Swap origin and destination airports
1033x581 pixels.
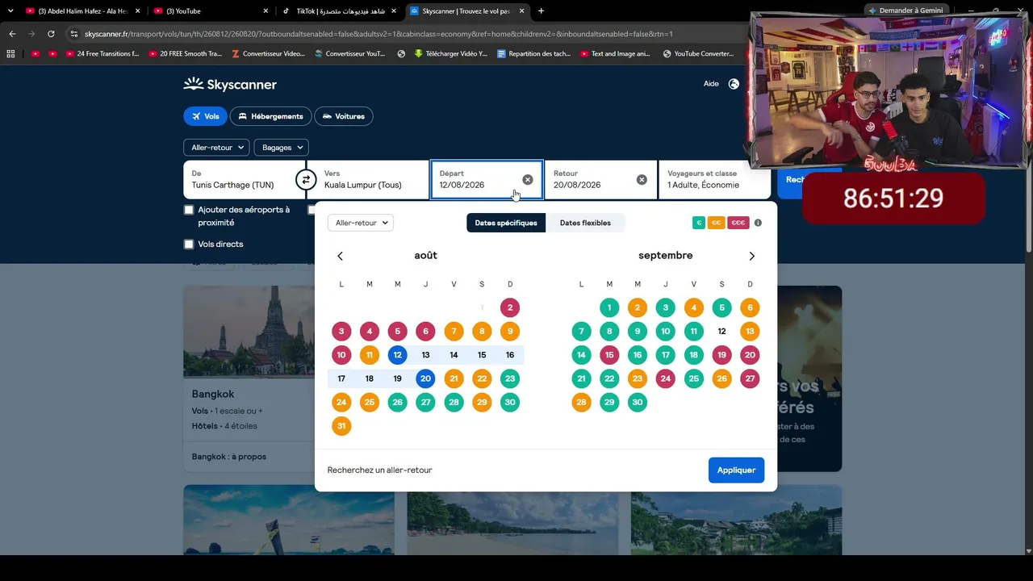click(x=305, y=180)
